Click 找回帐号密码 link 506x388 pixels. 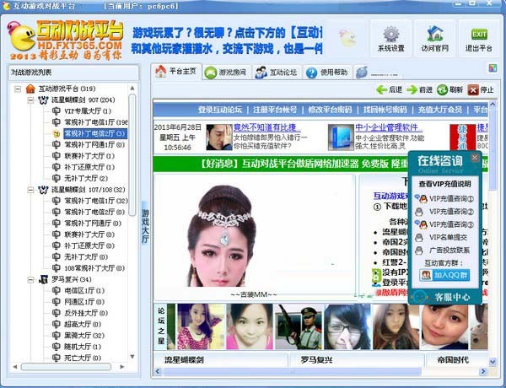tap(385, 110)
